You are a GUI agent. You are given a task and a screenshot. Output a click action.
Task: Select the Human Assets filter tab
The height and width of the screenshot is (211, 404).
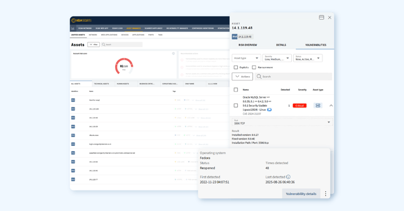(126, 84)
